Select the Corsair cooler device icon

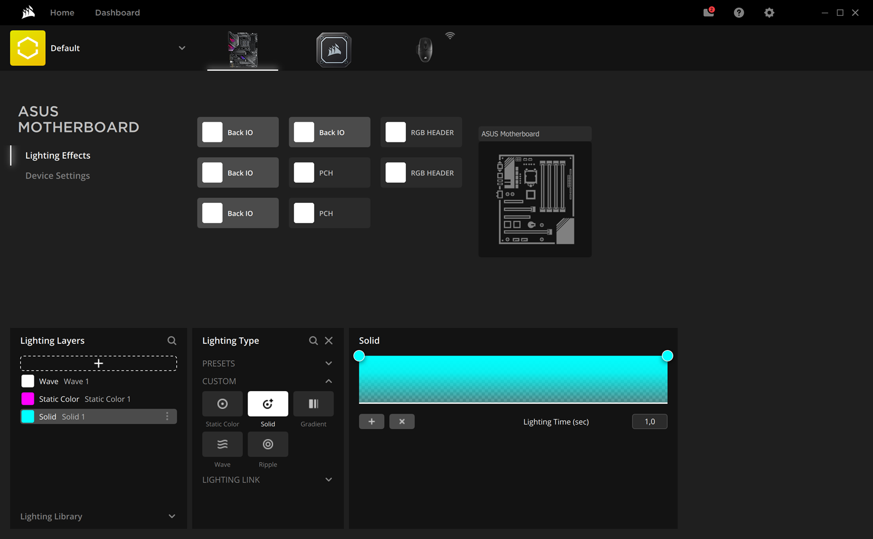pyautogui.click(x=334, y=50)
